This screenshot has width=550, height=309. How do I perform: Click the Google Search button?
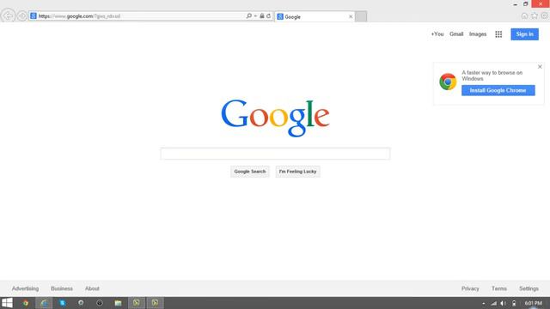[x=250, y=172]
